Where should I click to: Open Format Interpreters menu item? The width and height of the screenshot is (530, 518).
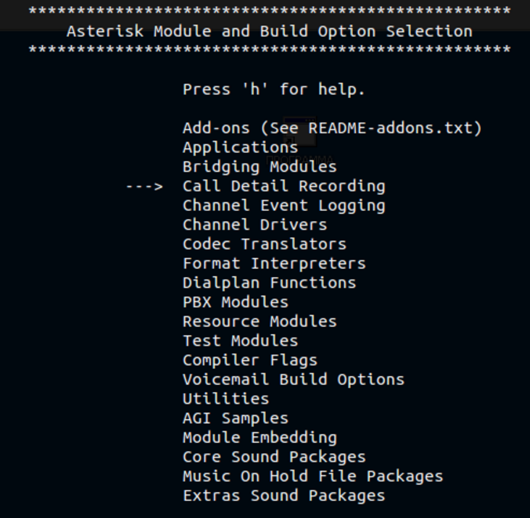274,264
